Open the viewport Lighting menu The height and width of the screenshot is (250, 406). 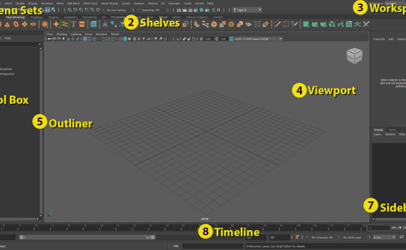pos(76,34)
